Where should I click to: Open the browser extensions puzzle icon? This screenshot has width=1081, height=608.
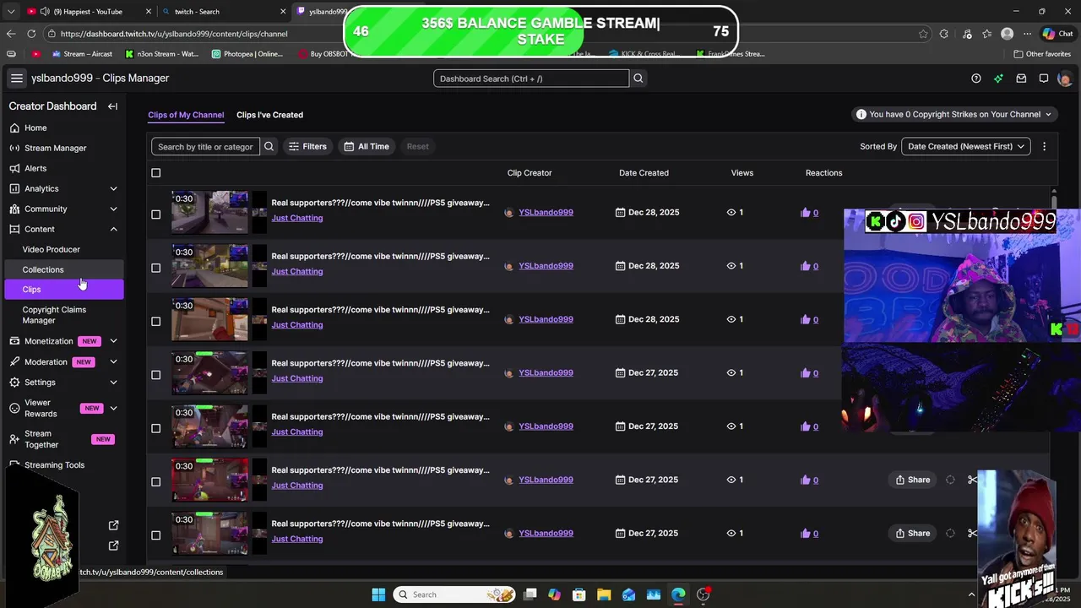(x=944, y=34)
